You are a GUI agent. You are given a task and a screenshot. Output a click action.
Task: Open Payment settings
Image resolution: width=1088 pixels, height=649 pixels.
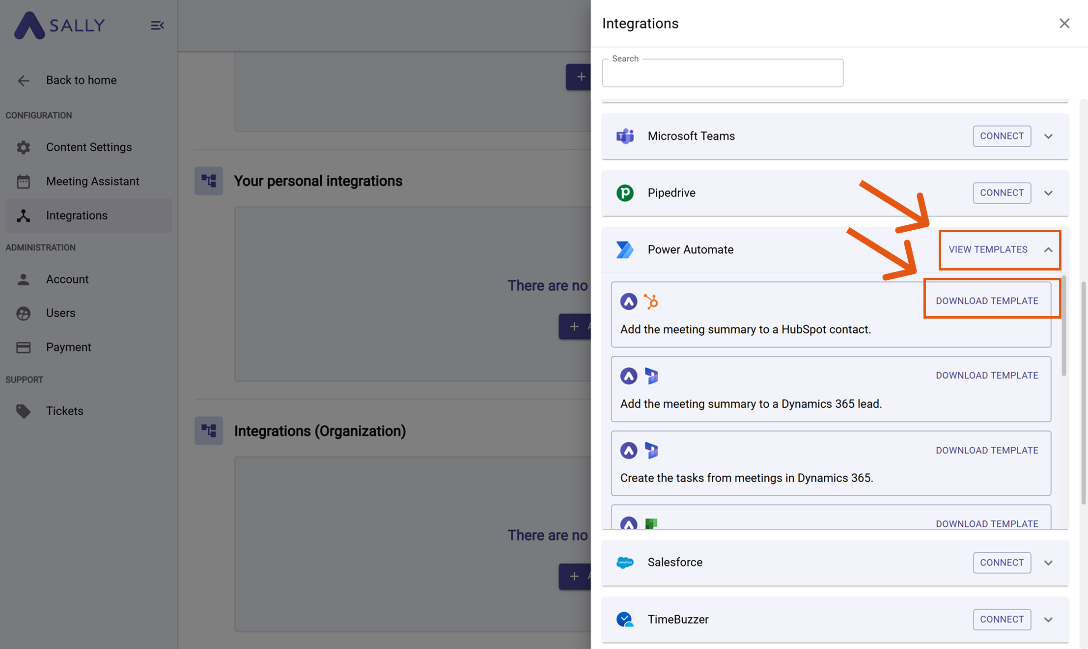[x=89, y=348]
